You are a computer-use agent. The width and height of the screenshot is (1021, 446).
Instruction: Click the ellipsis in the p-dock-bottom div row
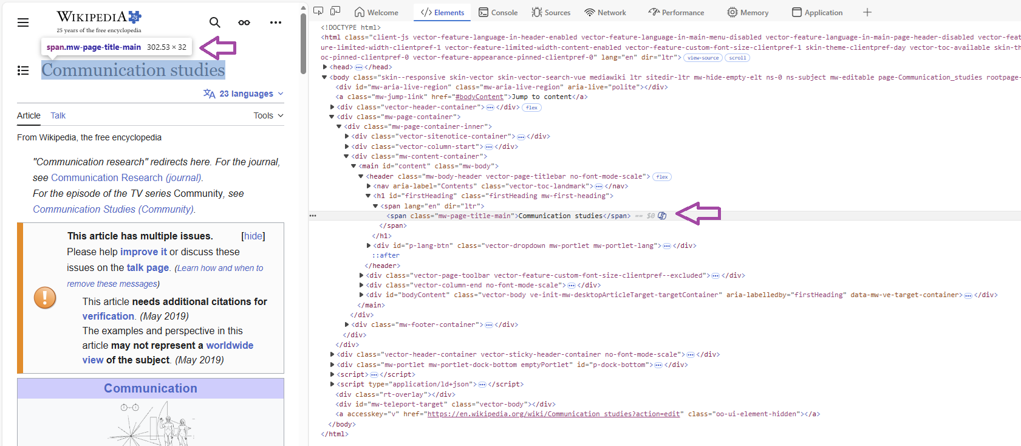click(658, 365)
